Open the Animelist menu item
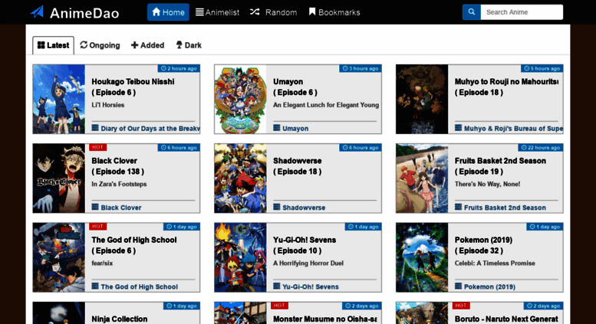The height and width of the screenshot is (324, 596). (217, 12)
